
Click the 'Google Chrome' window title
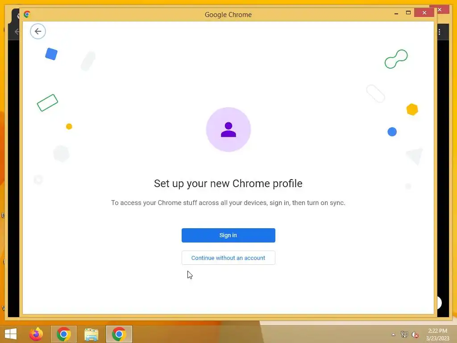(x=228, y=15)
